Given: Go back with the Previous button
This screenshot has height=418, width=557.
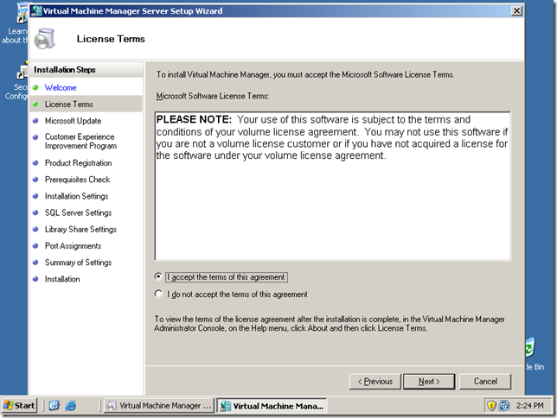Looking at the screenshot, I should (x=375, y=382).
